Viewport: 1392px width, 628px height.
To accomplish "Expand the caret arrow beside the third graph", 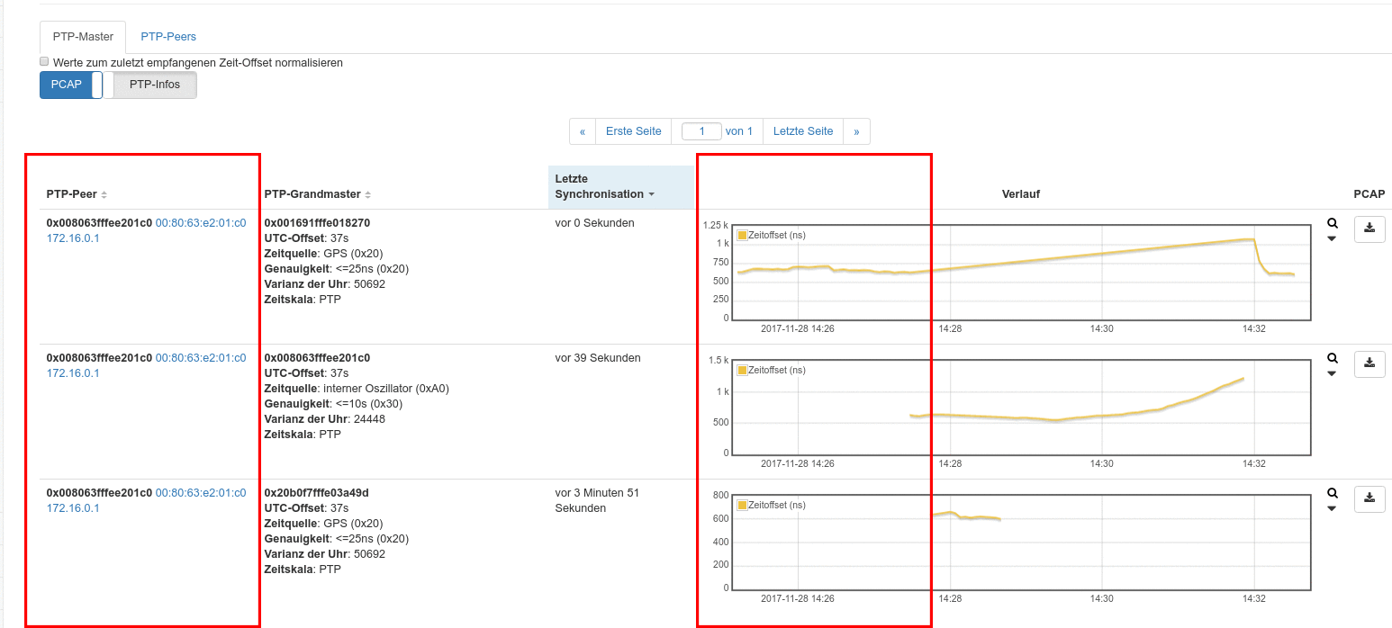I will click(1332, 509).
